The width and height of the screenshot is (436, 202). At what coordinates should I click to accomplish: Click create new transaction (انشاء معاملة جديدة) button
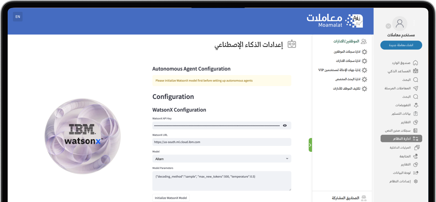[401, 45]
